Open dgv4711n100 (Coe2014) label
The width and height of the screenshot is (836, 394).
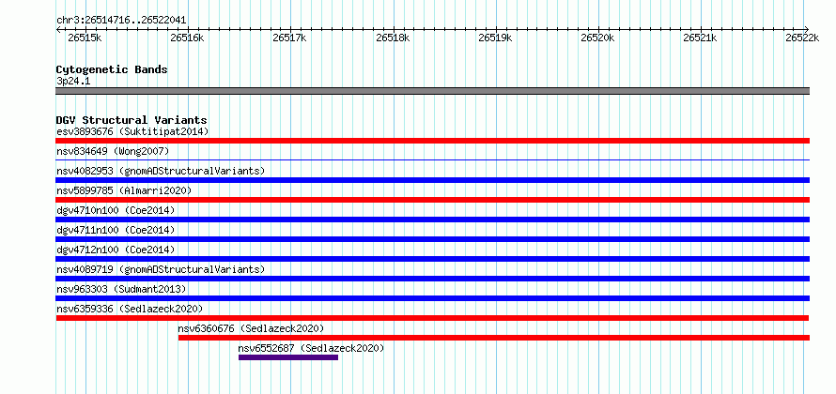click(x=116, y=230)
